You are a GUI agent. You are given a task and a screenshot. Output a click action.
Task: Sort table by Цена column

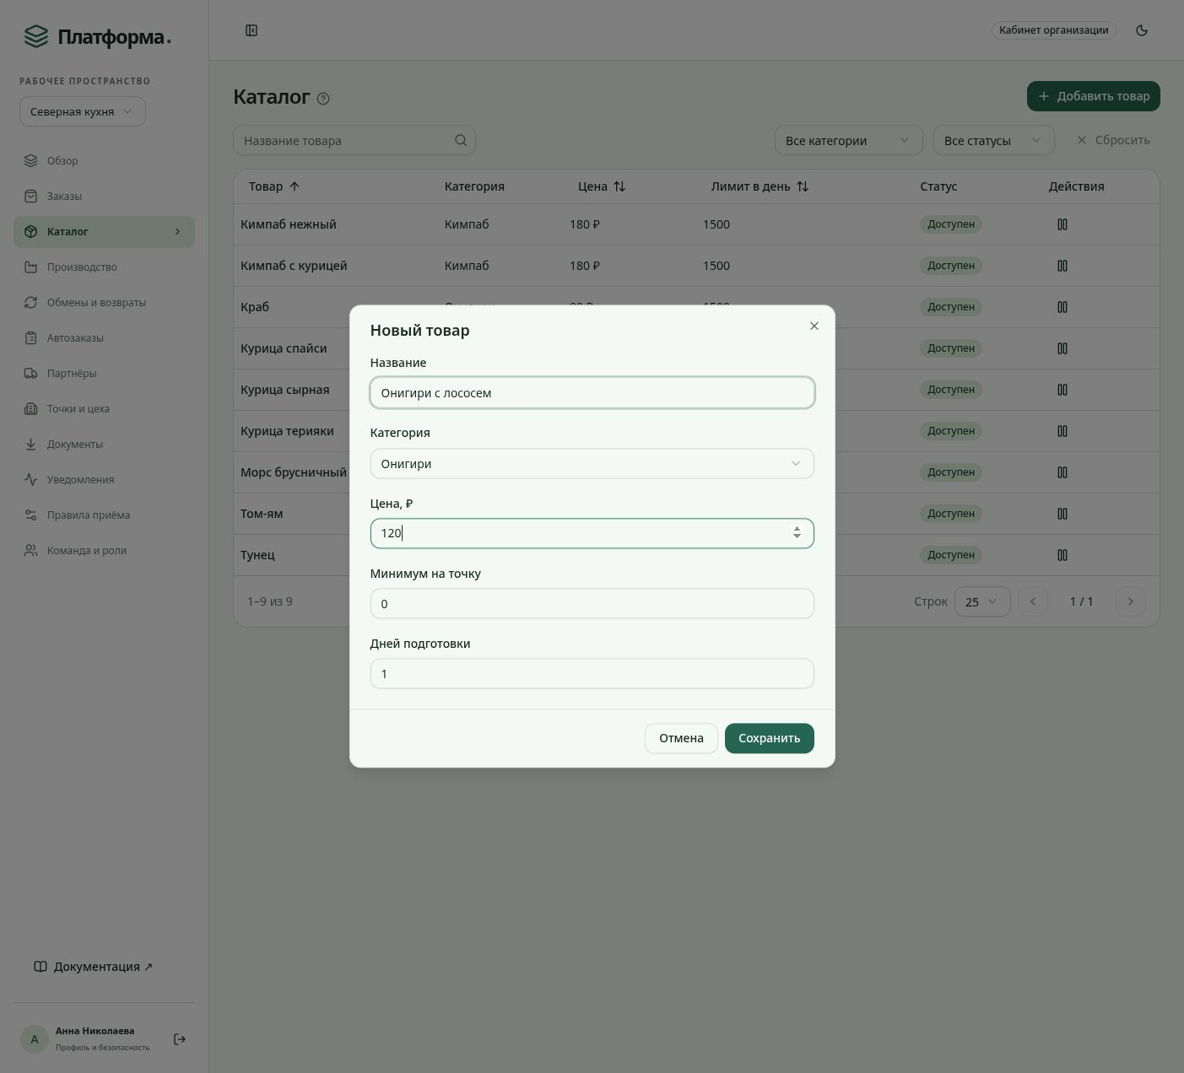pyautogui.click(x=602, y=186)
